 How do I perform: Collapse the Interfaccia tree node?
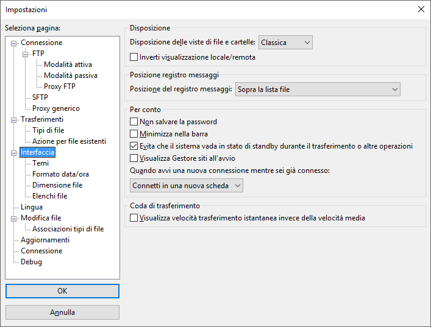15,152
